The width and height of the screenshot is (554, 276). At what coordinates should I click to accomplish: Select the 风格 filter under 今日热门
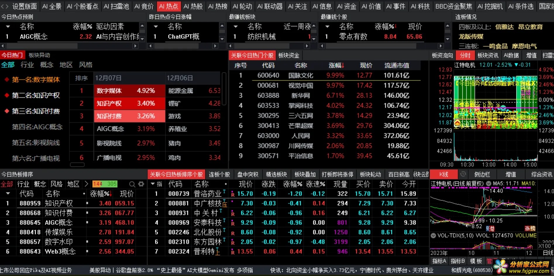point(86,65)
